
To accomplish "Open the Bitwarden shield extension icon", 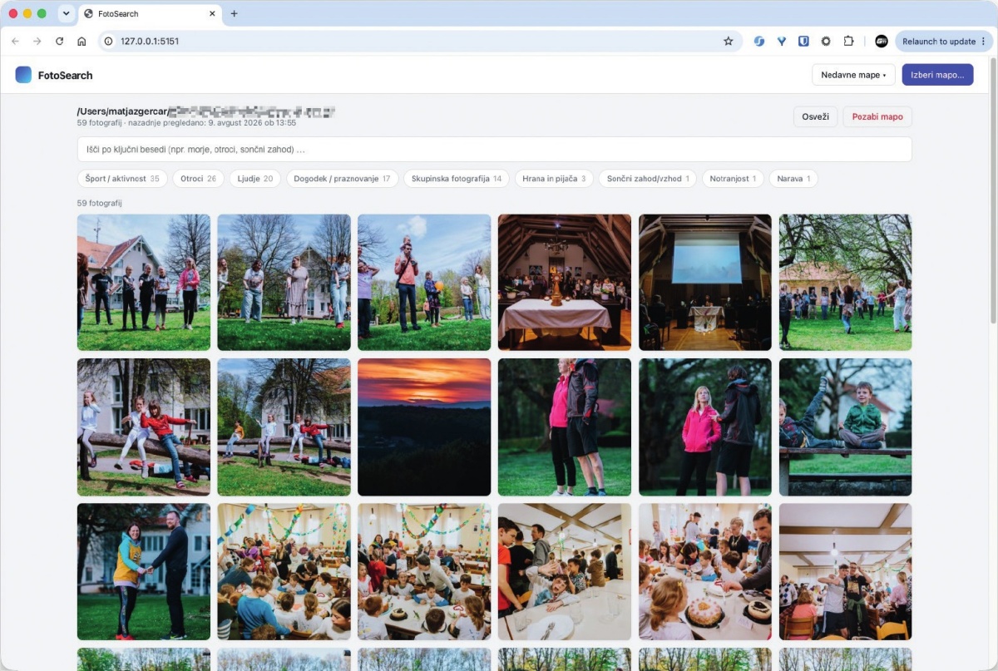I will click(x=803, y=41).
